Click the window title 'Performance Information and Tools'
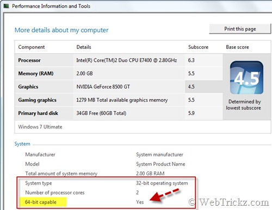The height and width of the screenshot is (210, 272). point(51,6)
